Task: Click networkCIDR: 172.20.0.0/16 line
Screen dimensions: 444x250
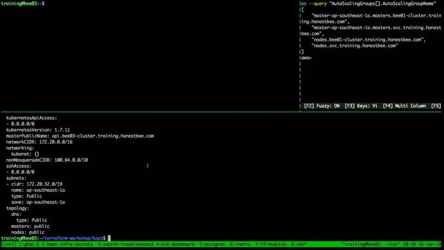Action: click(40, 142)
